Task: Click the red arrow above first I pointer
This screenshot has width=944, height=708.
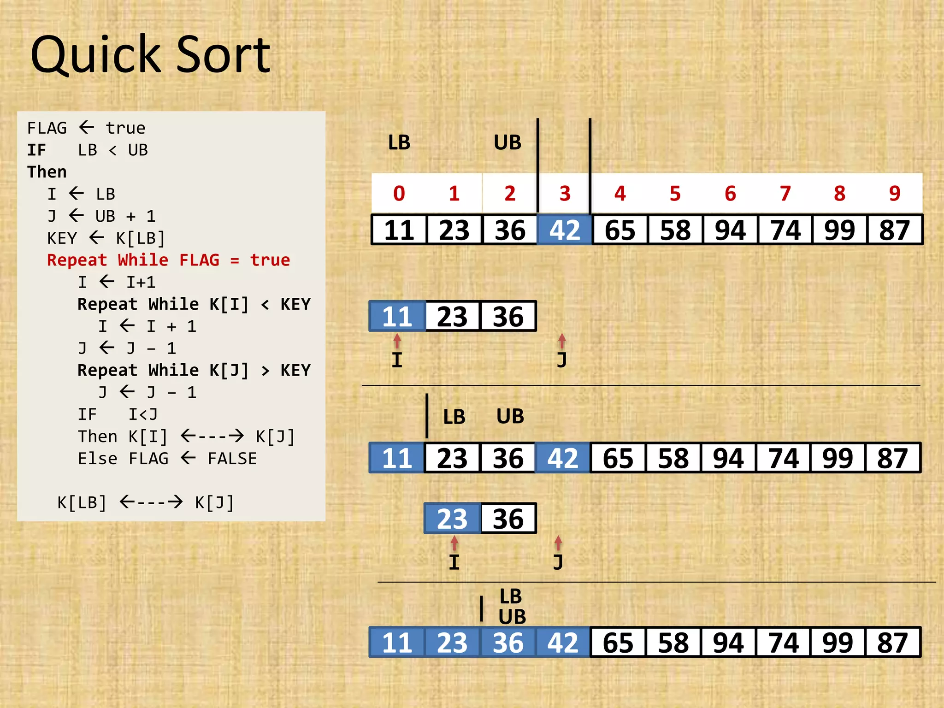Action: 397,342
